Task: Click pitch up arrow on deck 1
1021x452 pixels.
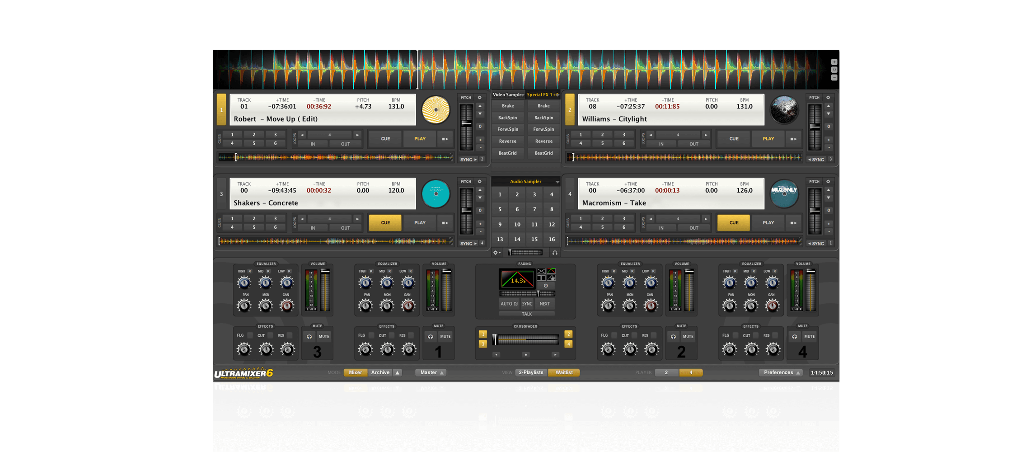Action: (x=480, y=106)
